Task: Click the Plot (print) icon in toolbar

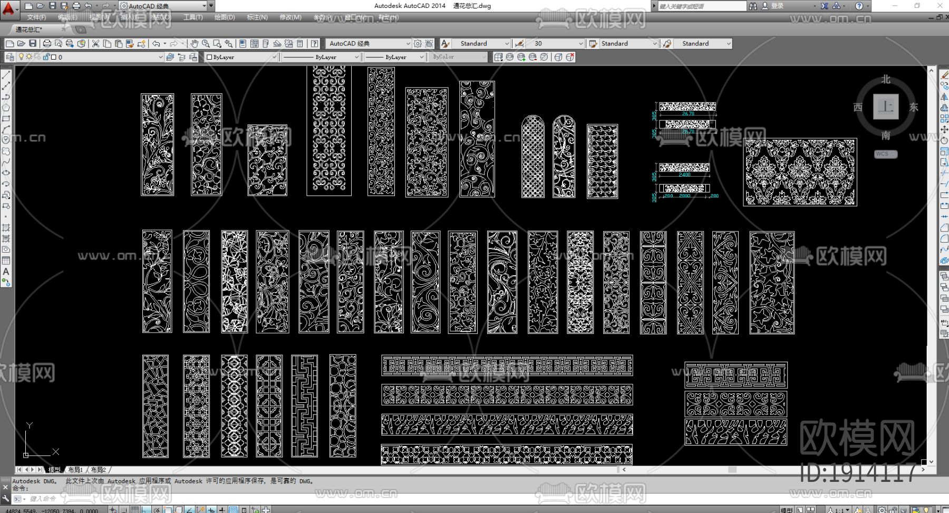Action: click(x=47, y=44)
